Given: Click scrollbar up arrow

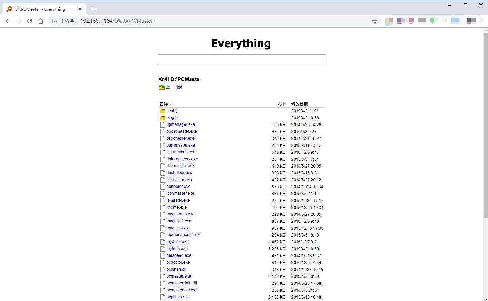Looking at the screenshot, I should [x=486, y=30].
